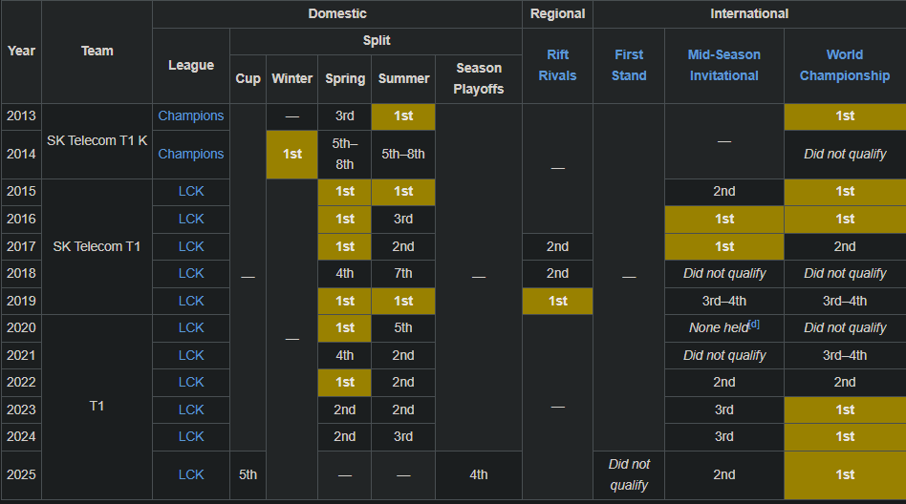Select the 2014 Winter 1st cell
906x504 pixels.
[x=291, y=154]
